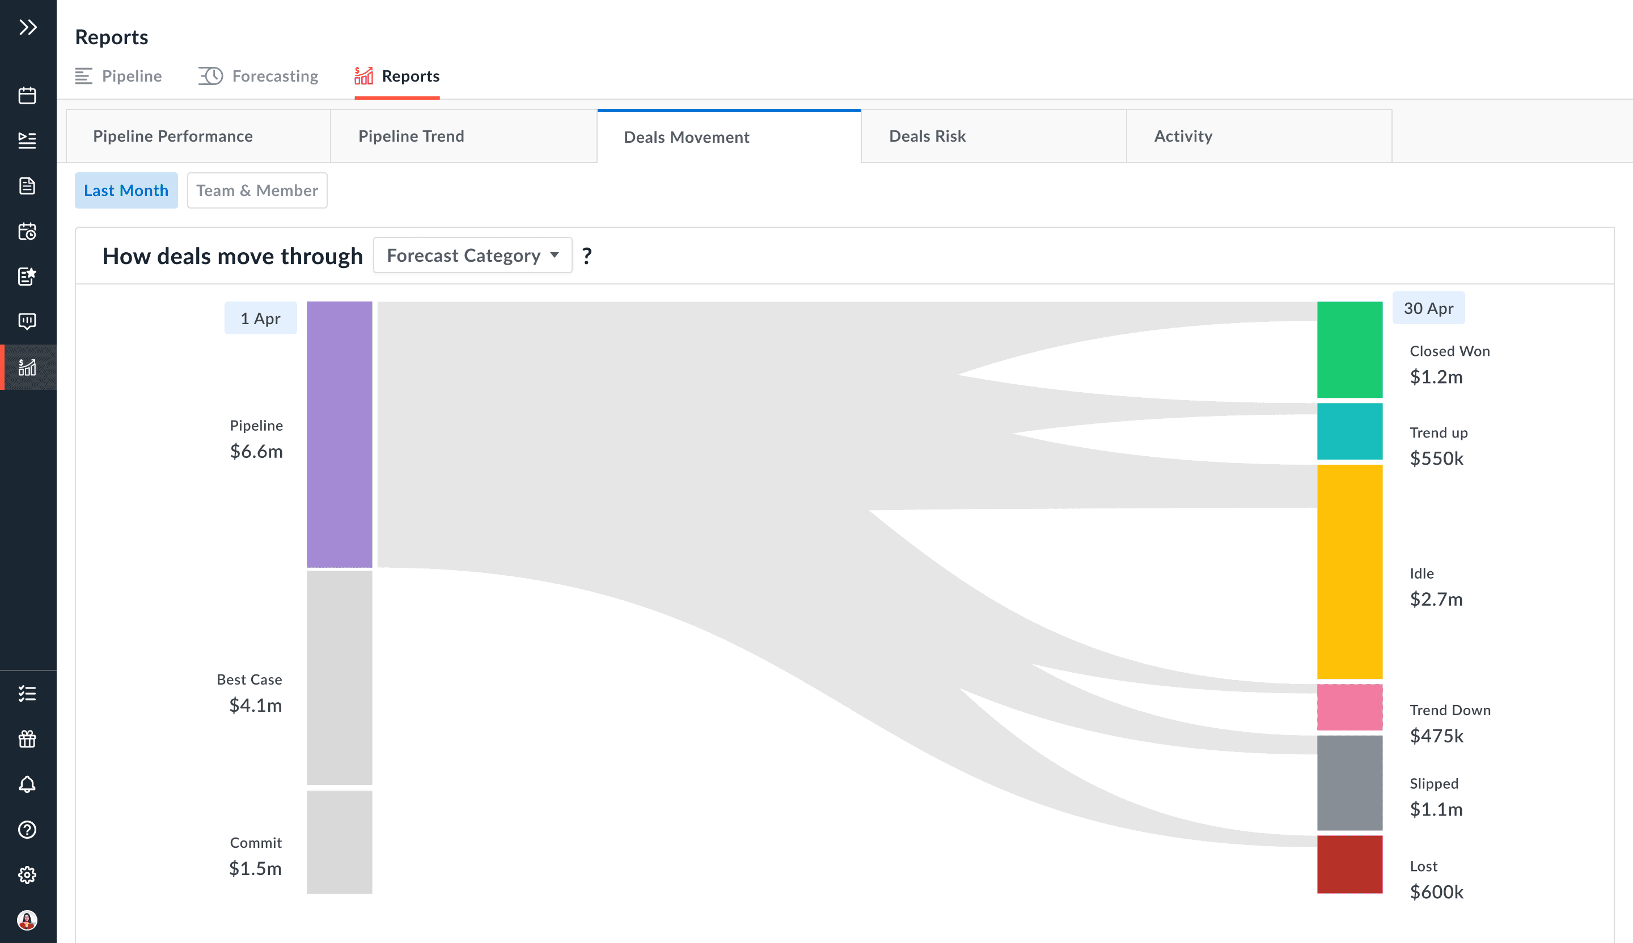Click the green Closed Won bar
This screenshot has width=1633, height=943.
point(1349,350)
